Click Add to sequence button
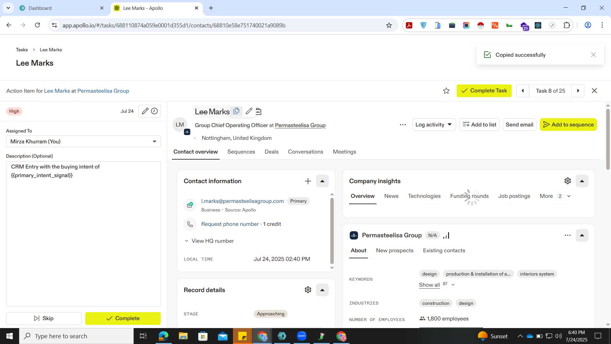611x344 pixels. 568,125
